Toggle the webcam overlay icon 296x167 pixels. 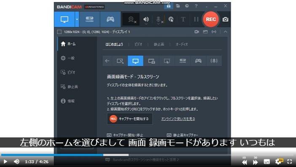[132, 19]
